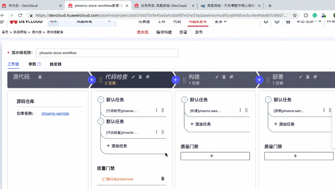Open 发布 sub-navigation tab
The width and height of the screenshot is (335, 189).
199,32
